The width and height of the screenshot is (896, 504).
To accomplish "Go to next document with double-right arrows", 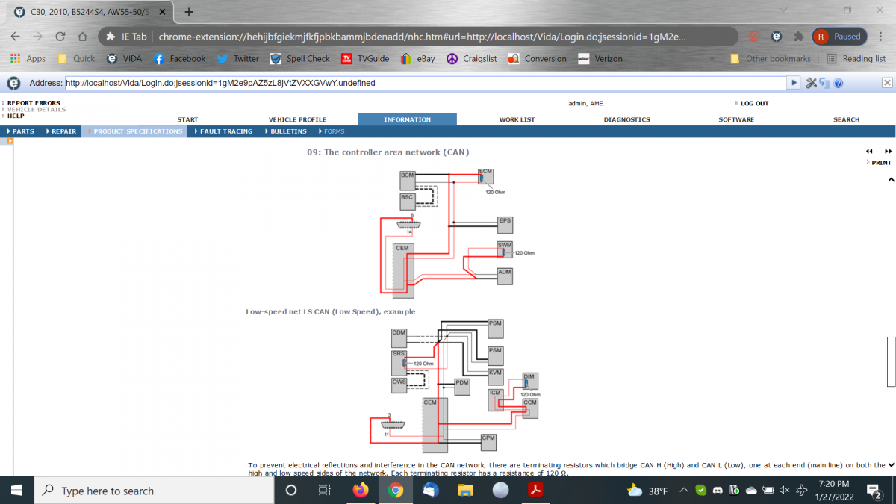I will coord(888,151).
